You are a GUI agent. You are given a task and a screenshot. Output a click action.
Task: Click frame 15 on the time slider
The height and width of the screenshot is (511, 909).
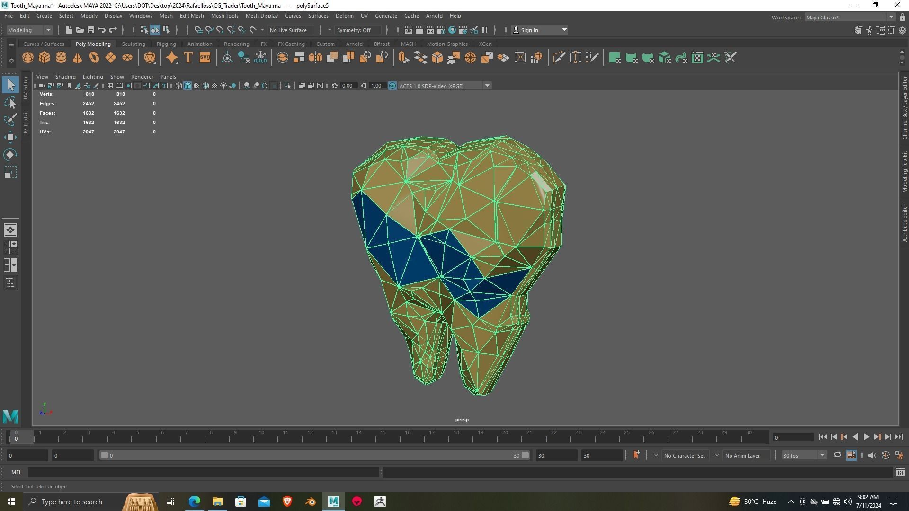coord(383,437)
